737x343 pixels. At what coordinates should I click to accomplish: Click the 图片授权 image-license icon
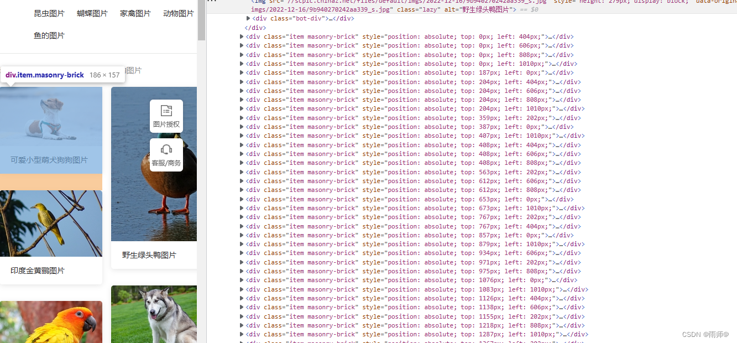(166, 115)
